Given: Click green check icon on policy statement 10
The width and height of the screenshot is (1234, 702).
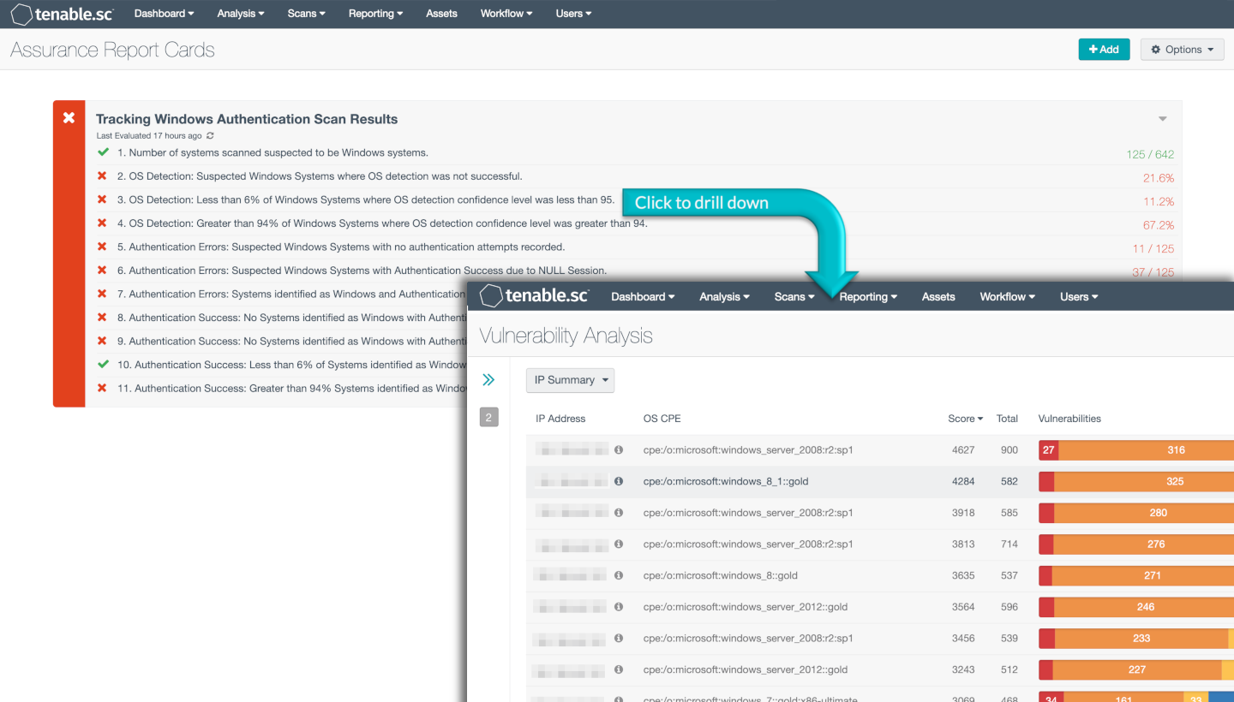Looking at the screenshot, I should click(103, 365).
